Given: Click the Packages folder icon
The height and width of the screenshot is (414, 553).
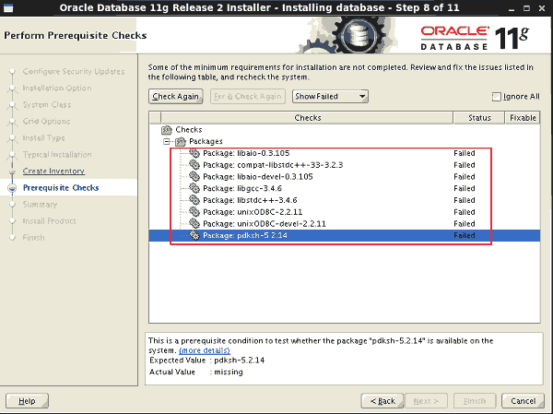Looking at the screenshot, I should 181,141.
